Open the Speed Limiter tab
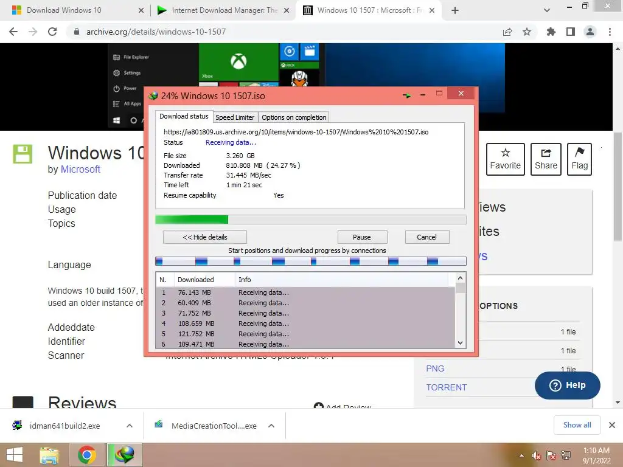Screen dimensions: 623x467 [x=235, y=117]
